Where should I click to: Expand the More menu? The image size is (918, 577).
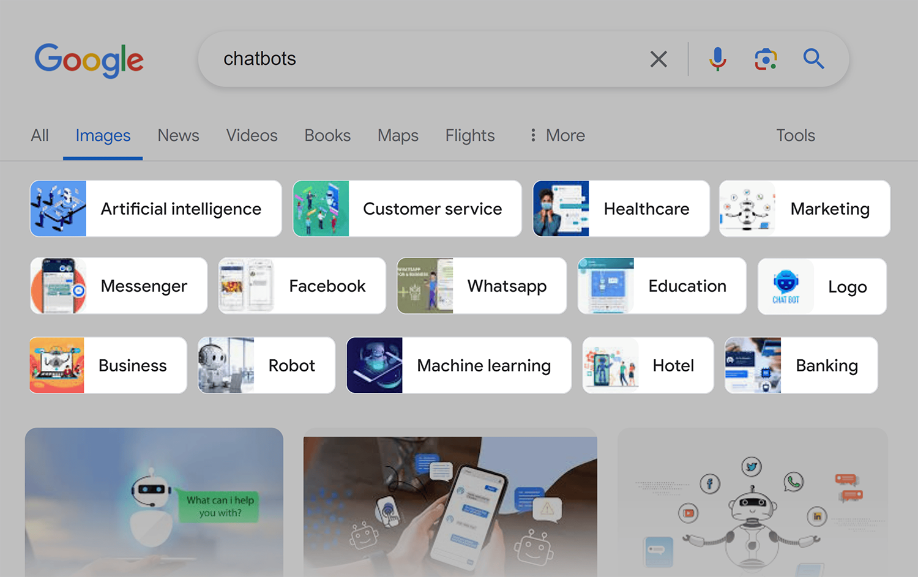(558, 135)
